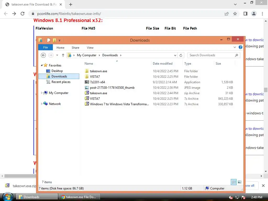The height and width of the screenshot is (201, 268).
Task: Open Customize Quick Access Toolbar dropdown
Action: point(59,40)
